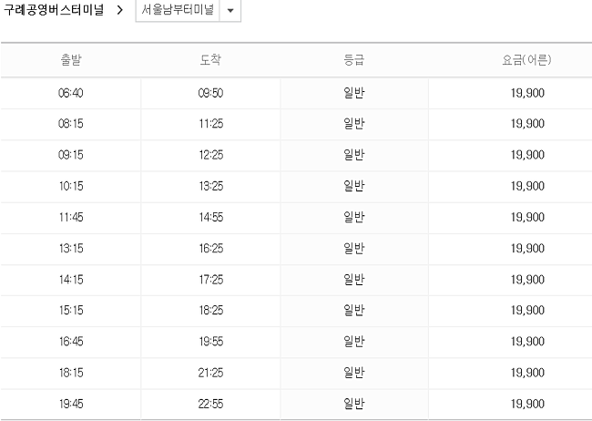
Task: Select the 06:40 departure row
Action: (x=296, y=93)
